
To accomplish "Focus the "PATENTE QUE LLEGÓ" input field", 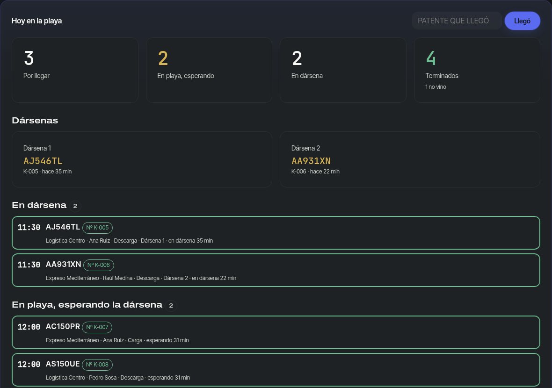I will pos(457,21).
